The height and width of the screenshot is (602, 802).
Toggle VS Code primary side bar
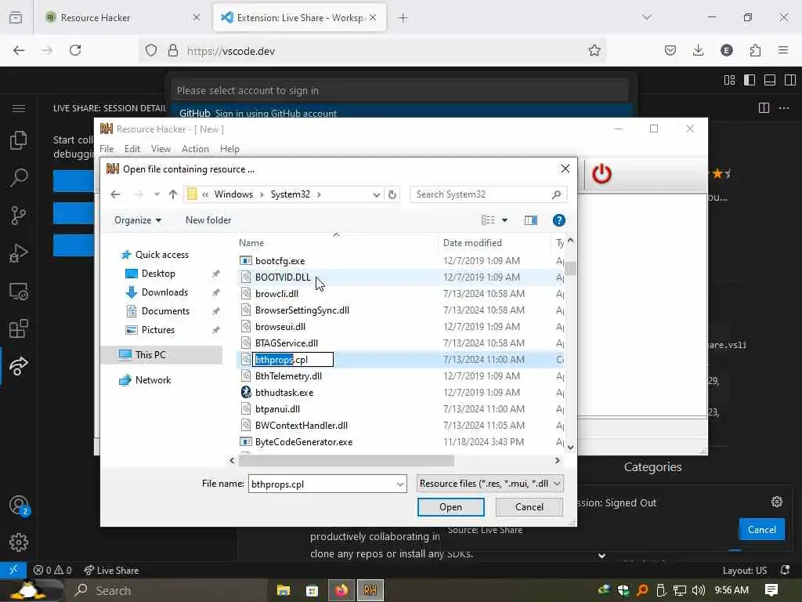point(750,80)
